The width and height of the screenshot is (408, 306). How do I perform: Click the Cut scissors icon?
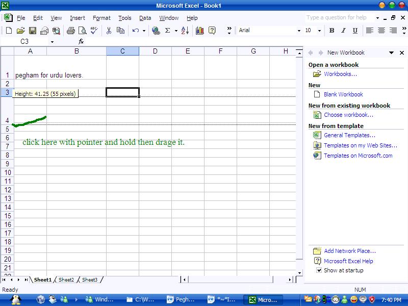click(109, 31)
